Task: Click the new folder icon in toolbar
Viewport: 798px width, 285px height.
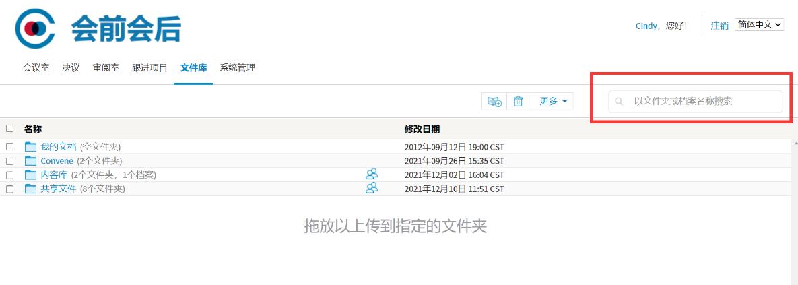Action: (x=494, y=101)
